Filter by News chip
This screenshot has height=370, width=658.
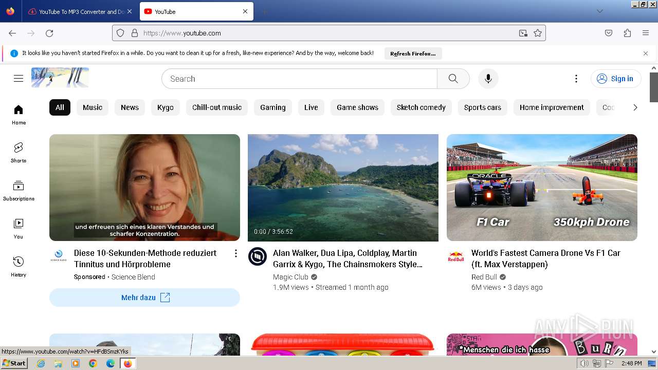tap(130, 107)
